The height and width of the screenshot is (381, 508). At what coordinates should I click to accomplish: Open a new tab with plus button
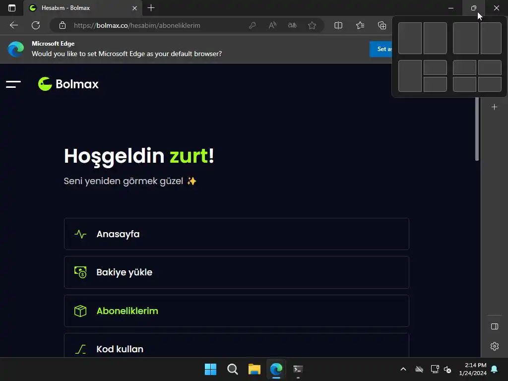pos(151,8)
